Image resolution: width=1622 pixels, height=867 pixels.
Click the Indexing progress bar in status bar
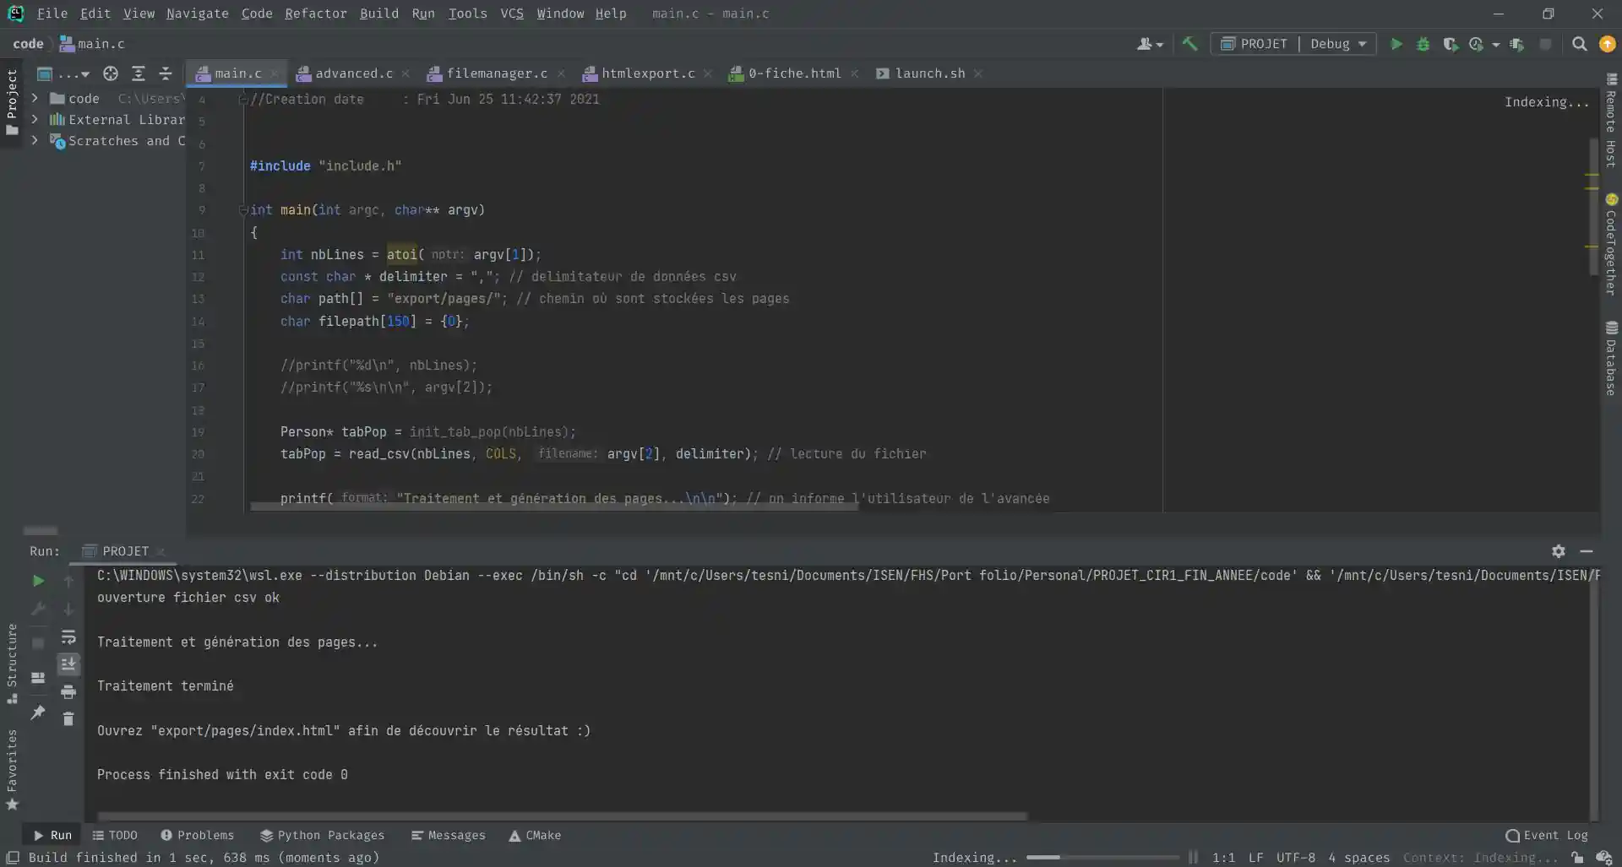click(x=1102, y=858)
